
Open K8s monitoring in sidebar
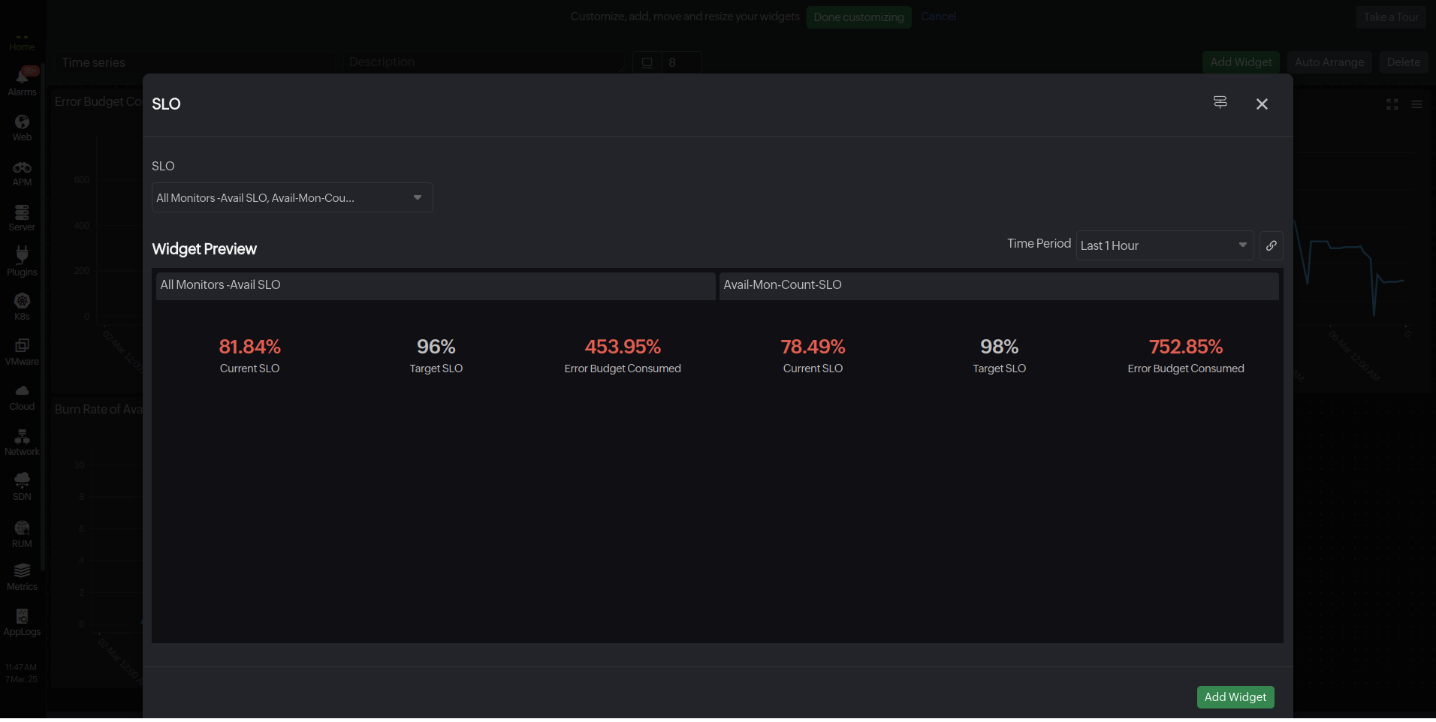click(x=22, y=306)
